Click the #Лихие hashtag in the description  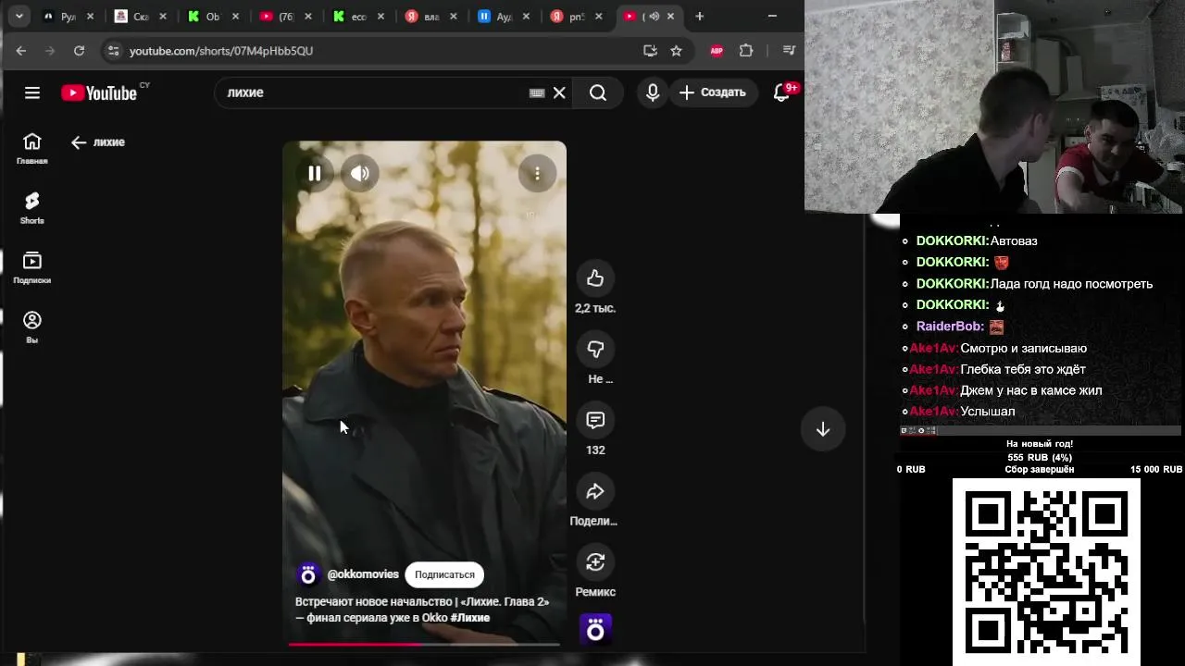(x=470, y=618)
